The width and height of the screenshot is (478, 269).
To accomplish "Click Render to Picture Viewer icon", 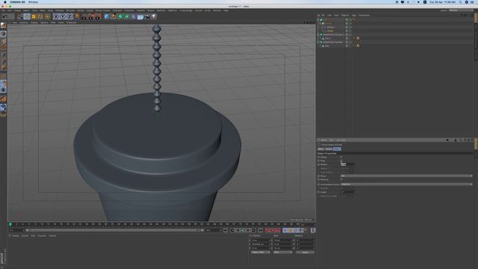I will click(x=91, y=16).
